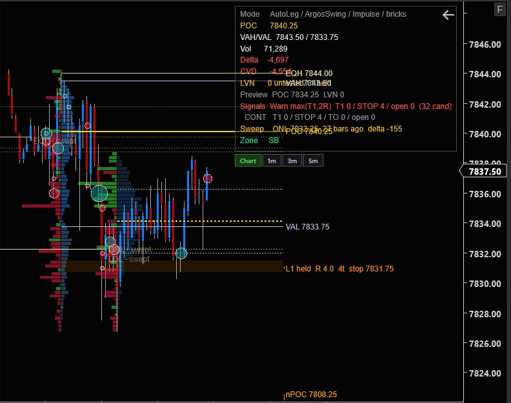
Task: Click the 7842.00 price axis label
Action: [485, 104]
